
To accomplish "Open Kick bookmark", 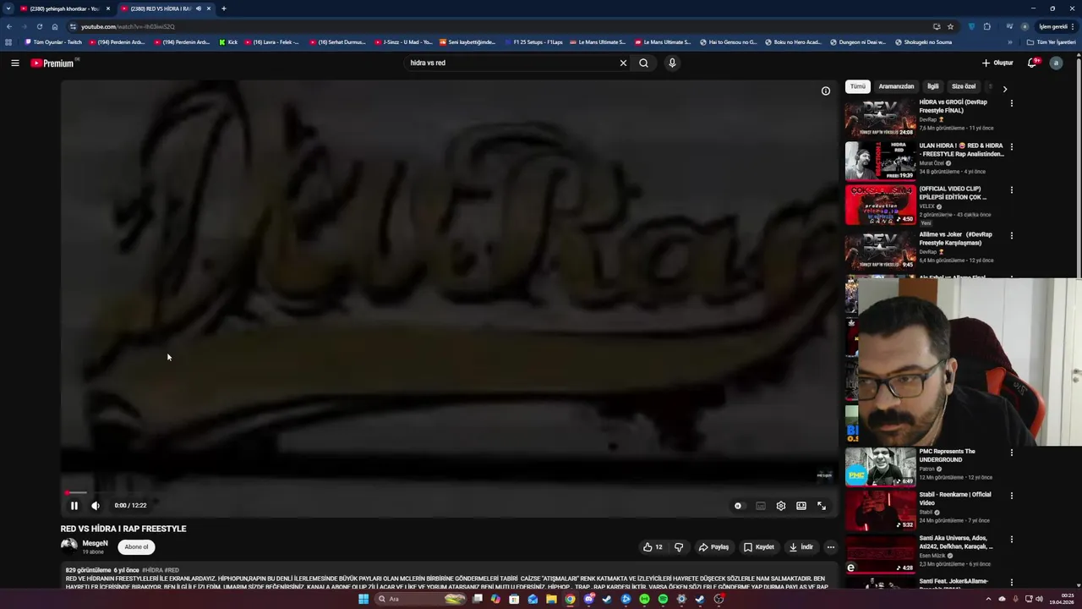I will (228, 41).
